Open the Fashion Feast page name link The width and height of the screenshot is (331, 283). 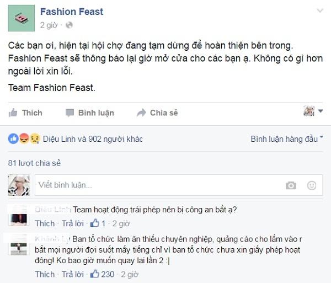[x=72, y=12]
